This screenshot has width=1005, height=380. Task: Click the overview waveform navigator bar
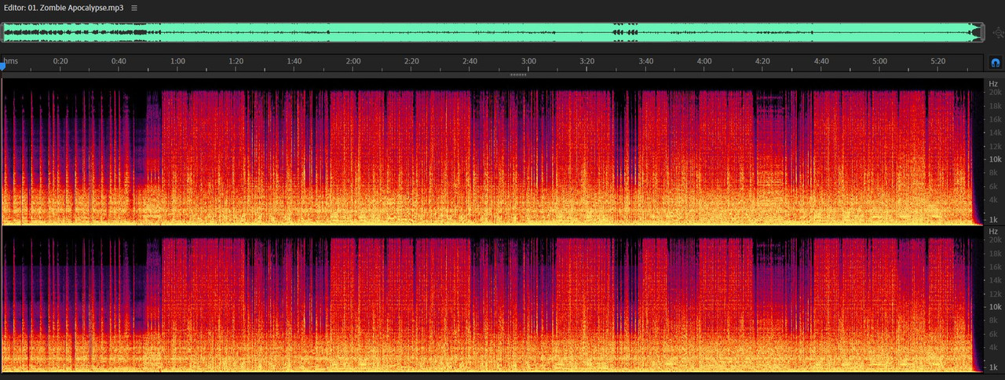tap(493, 32)
